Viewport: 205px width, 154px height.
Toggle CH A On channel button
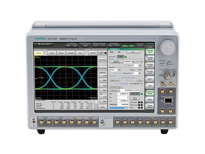coord(39,53)
